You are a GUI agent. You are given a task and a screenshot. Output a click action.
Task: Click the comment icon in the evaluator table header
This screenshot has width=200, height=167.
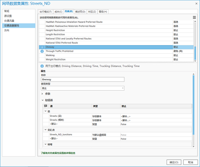click(46, 106)
